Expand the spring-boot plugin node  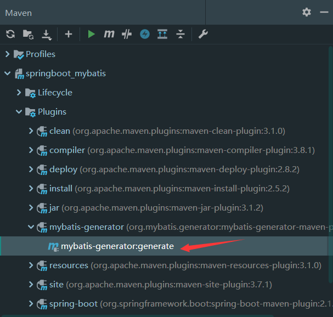31,304
